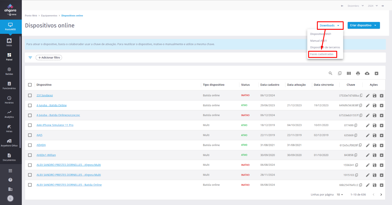The height and width of the screenshot is (205, 392).
Task: Copy the key of AAJ5 device
Action: pos(356,135)
